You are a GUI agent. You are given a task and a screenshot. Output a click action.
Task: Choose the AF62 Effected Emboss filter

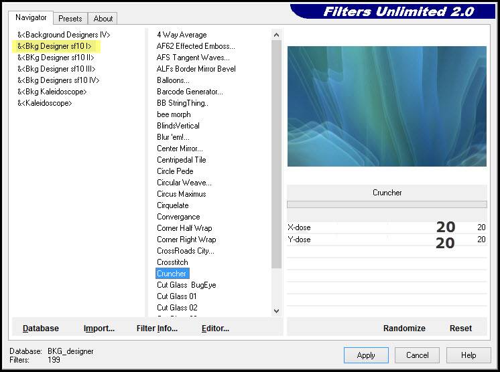[x=196, y=46]
